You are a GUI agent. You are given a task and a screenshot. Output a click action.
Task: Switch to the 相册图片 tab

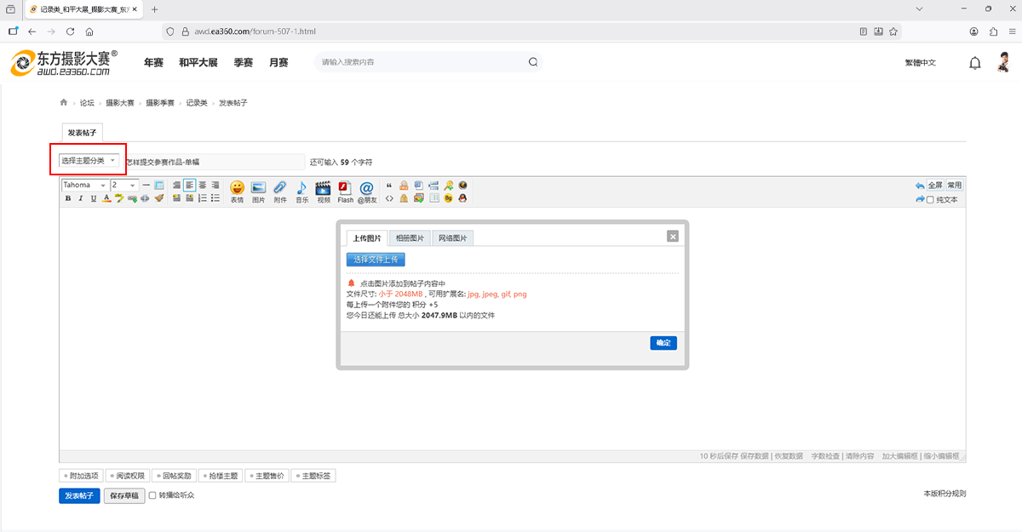[410, 238]
